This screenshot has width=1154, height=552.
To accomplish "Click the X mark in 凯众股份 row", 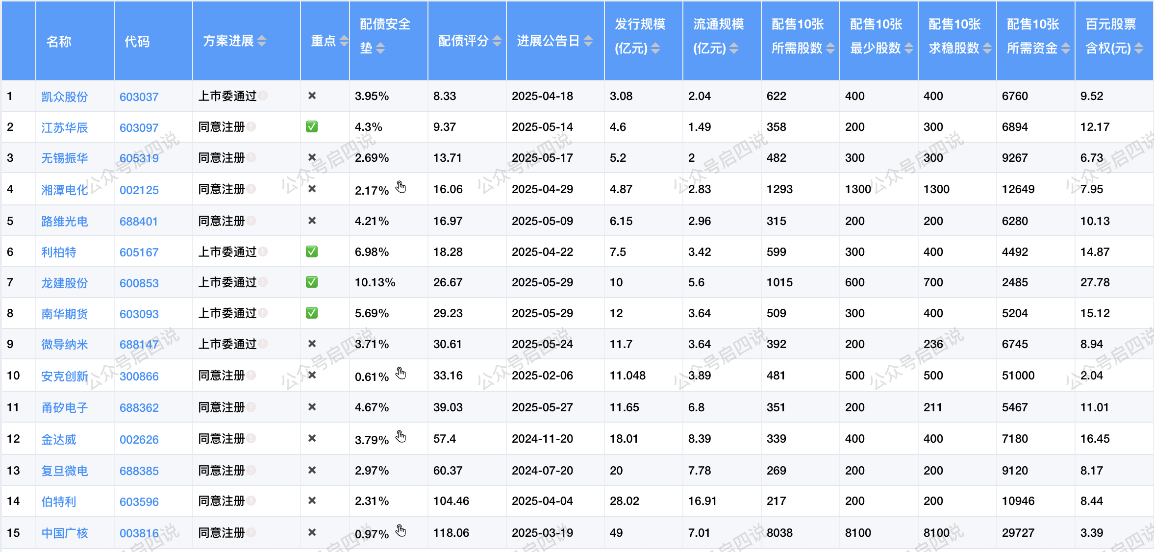I will coord(312,96).
